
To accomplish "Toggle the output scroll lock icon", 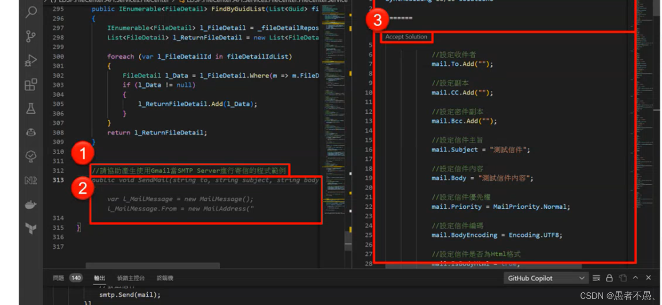I will [x=609, y=278].
